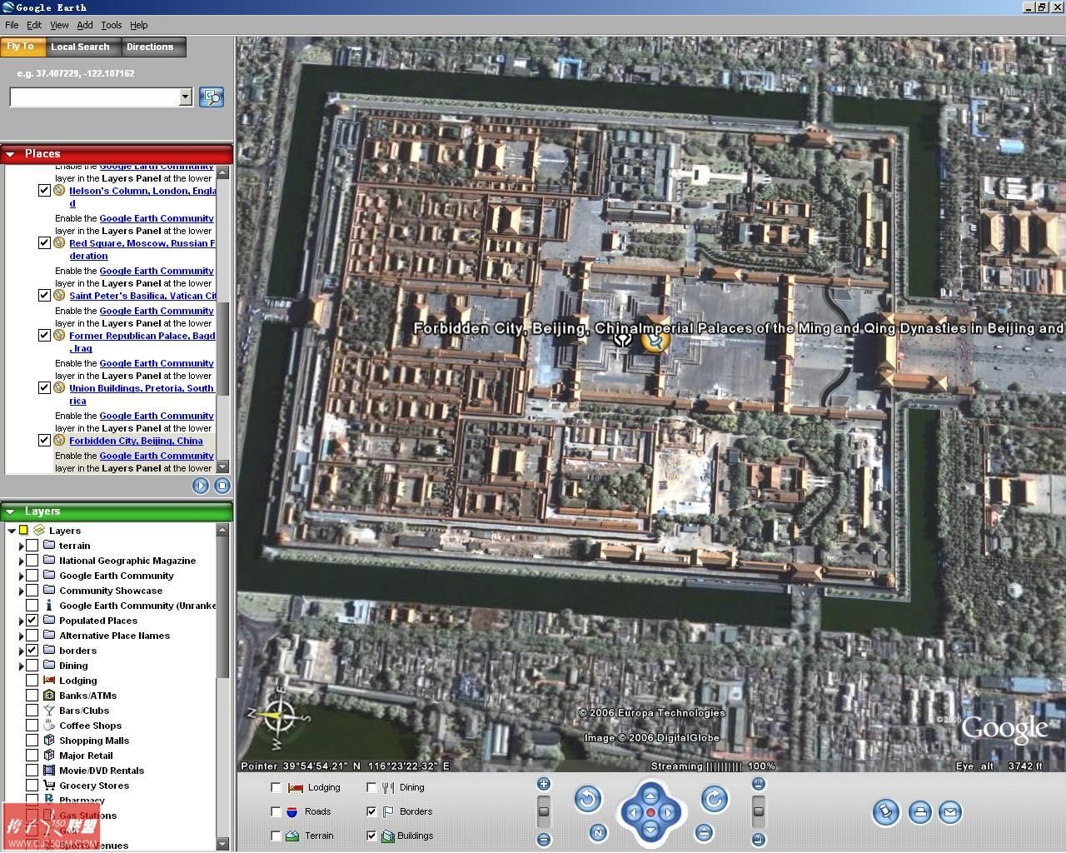Expand the Google Earth Community folder

pyautogui.click(x=21, y=576)
